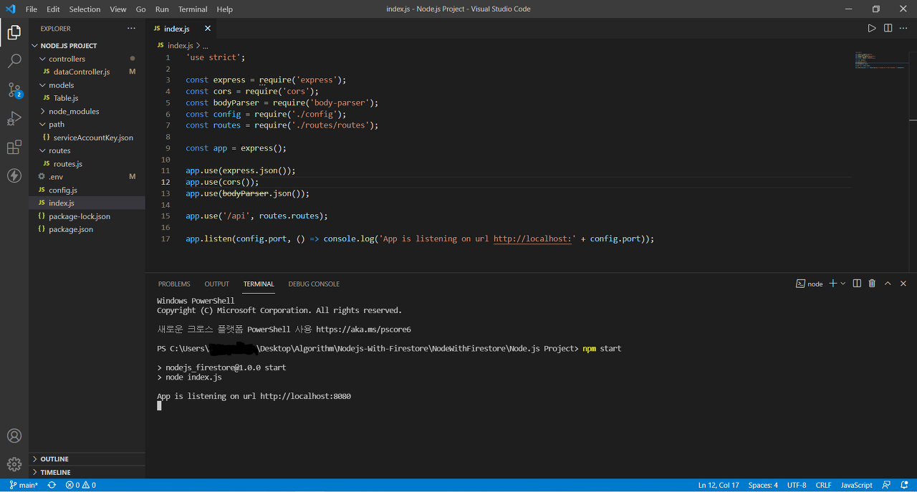Open the Manage settings gear

coord(14,464)
